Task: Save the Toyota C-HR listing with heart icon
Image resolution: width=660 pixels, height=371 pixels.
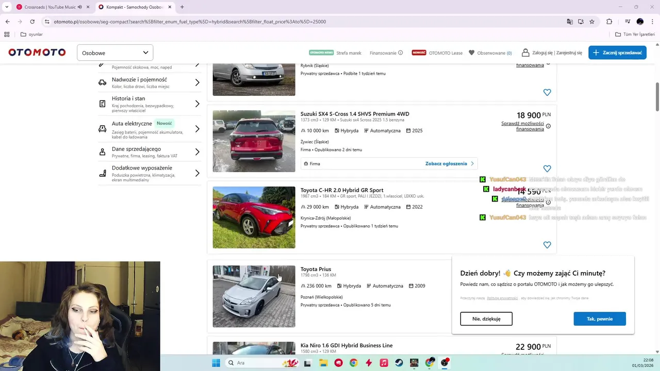Action: [x=547, y=245]
